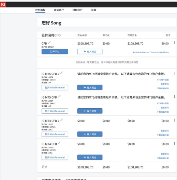Viewport: 177px width, 180px height.
Task: Switch to the 真实账户 tab
Action: coord(59,10)
